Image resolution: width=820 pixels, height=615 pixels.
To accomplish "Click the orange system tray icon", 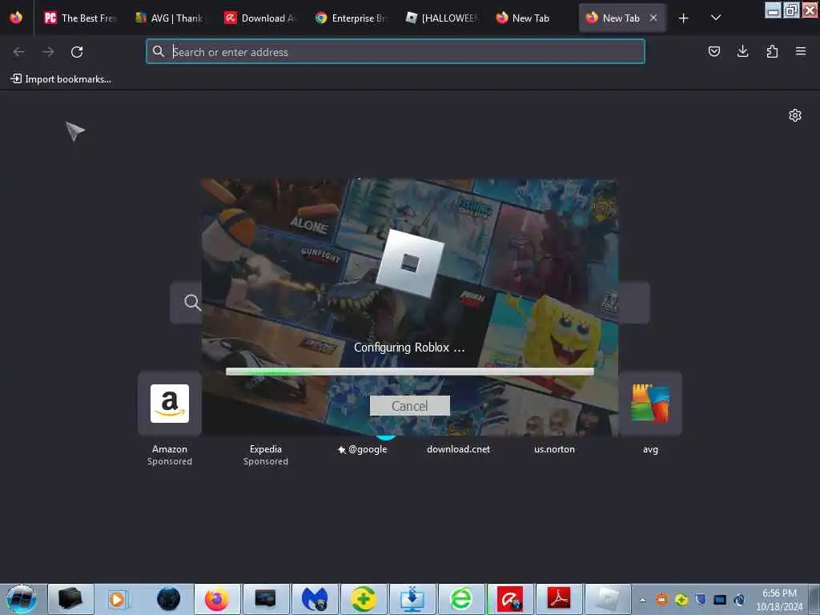I will click(x=662, y=599).
